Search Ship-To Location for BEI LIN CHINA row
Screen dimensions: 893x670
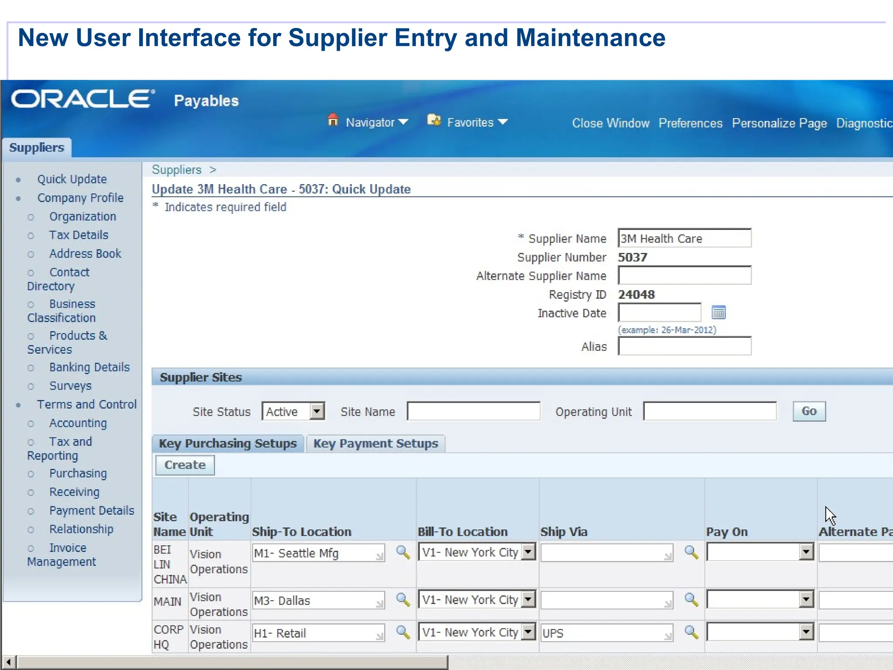click(403, 552)
